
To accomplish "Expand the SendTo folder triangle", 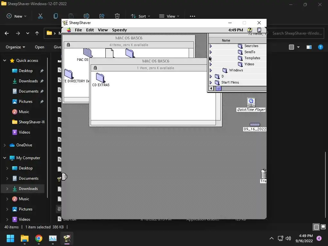I will tap(211, 52).
